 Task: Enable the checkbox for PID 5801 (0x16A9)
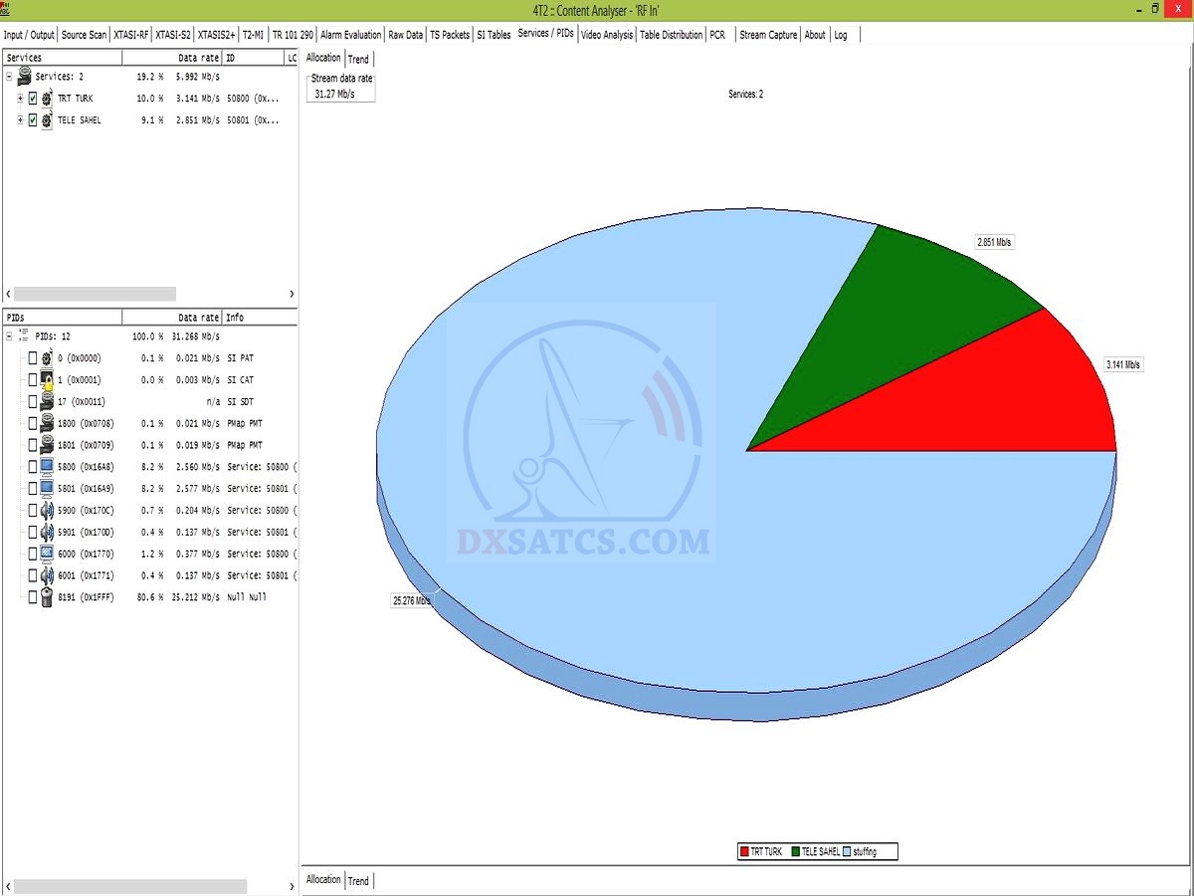coord(33,489)
